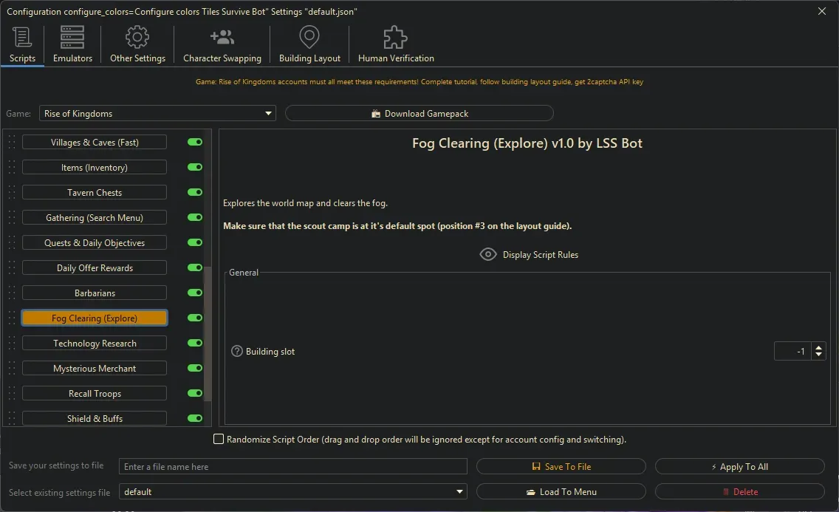Image resolution: width=839 pixels, height=512 pixels.
Task: Disable the Barbarians script toggle
Action: 194,293
